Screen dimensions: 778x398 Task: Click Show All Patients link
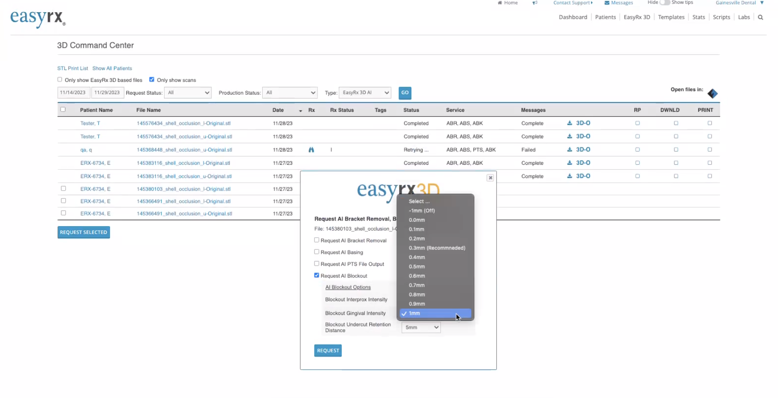click(112, 68)
